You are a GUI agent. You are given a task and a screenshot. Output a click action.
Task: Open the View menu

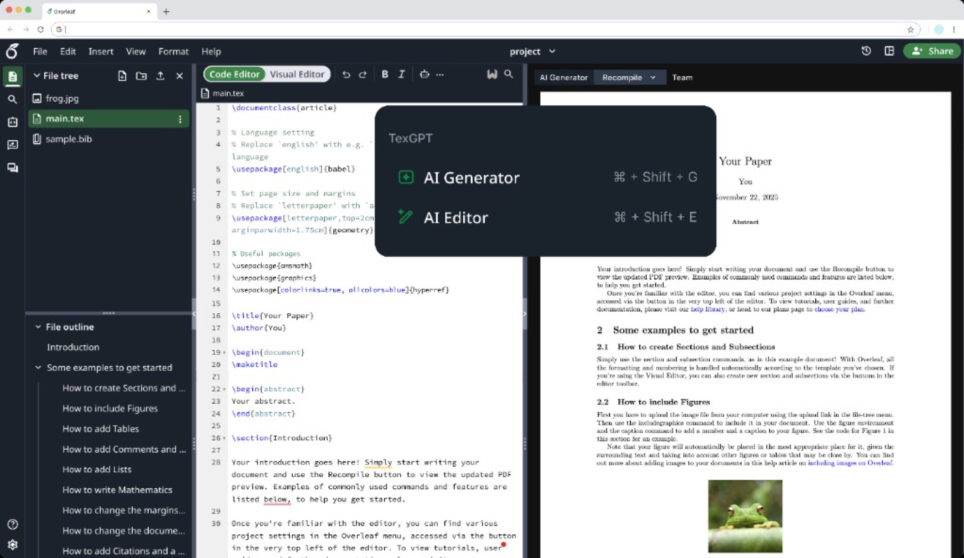tap(136, 51)
